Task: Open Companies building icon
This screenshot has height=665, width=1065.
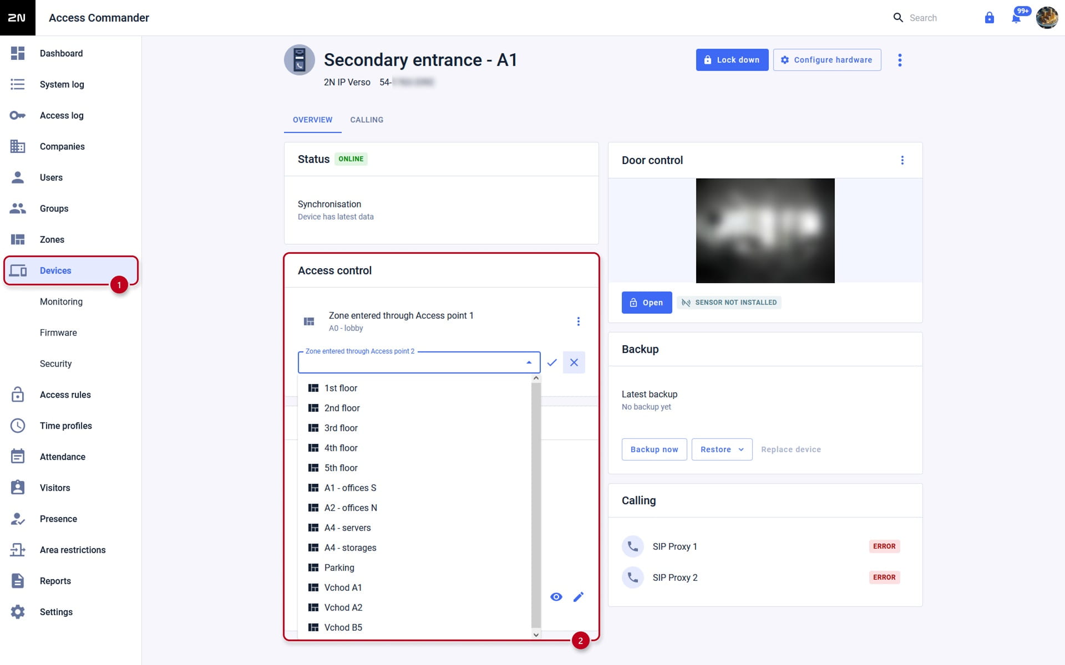Action: click(18, 146)
